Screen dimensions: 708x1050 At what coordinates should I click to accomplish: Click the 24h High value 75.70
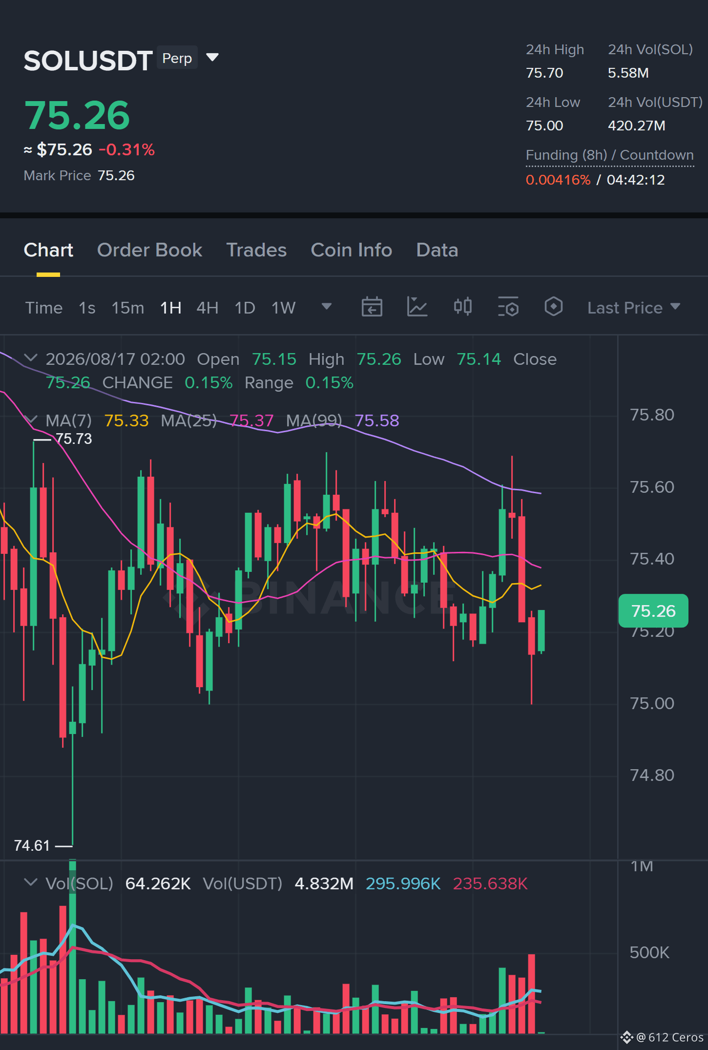tap(544, 73)
